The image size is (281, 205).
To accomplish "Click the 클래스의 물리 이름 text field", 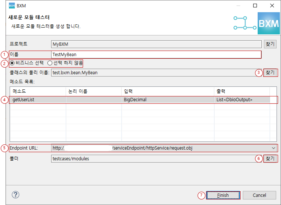I will point(156,73).
